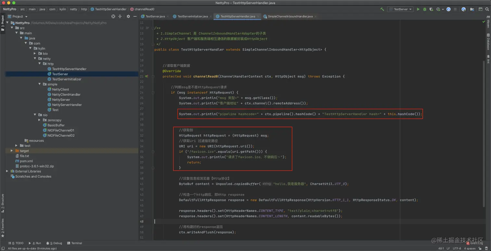The width and height of the screenshot is (491, 251).
Task: Click the green inspection checkmark in editor corner
Action: coord(484,22)
